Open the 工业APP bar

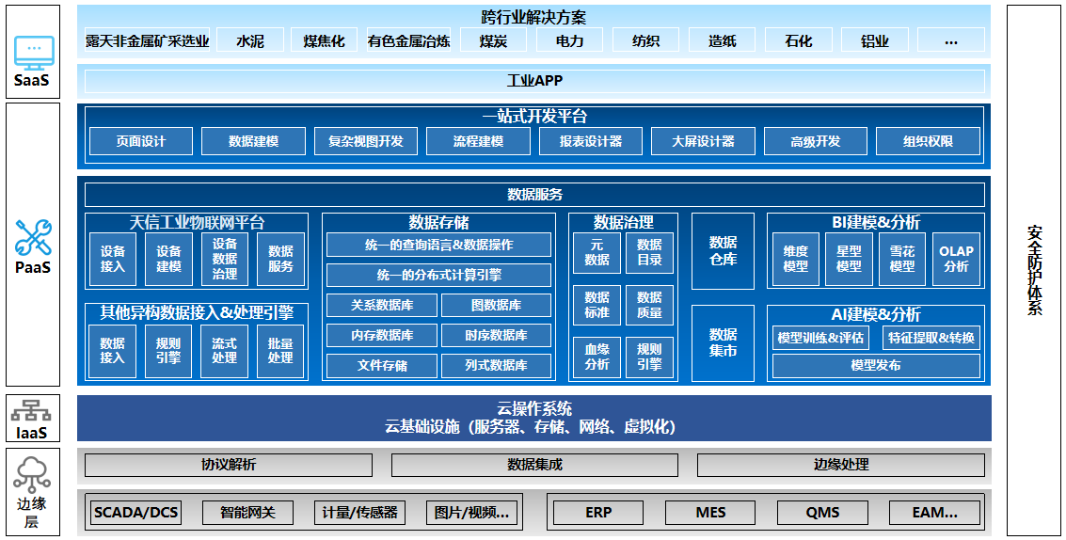click(534, 81)
